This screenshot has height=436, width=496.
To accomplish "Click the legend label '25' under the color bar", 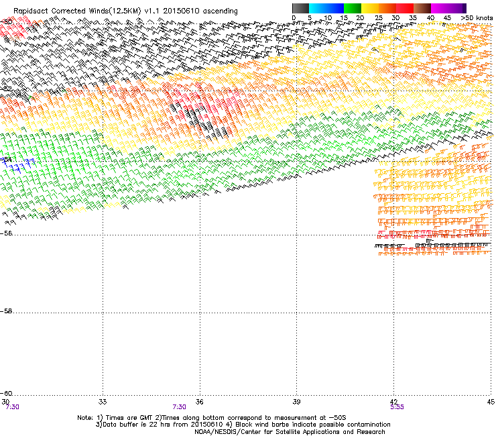I will [x=379, y=18].
